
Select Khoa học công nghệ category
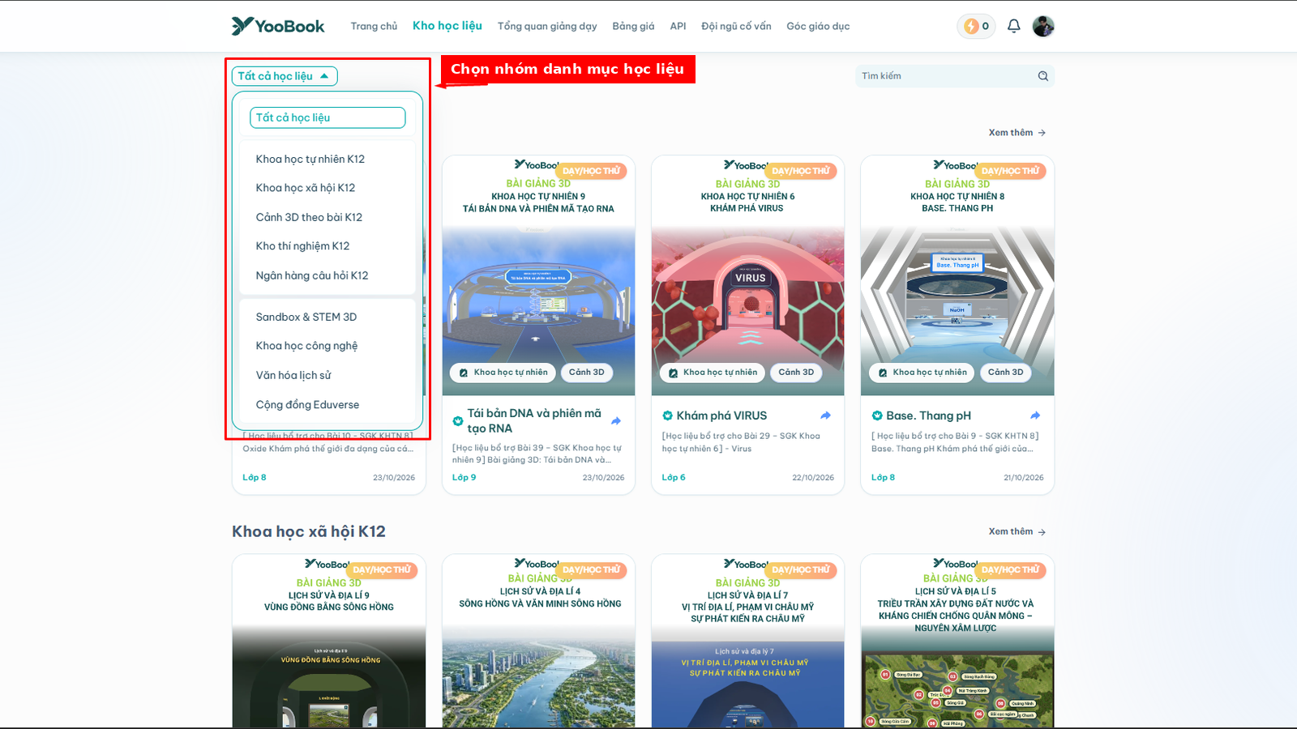point(306,346)
